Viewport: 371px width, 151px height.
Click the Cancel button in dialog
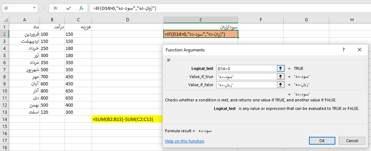[352, 141]
